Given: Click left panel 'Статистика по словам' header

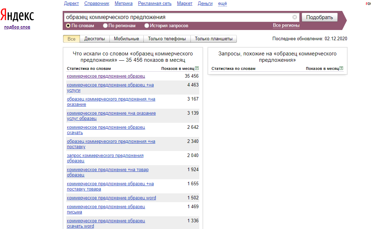Looking at the screenshot, I should tap(89, 68).
